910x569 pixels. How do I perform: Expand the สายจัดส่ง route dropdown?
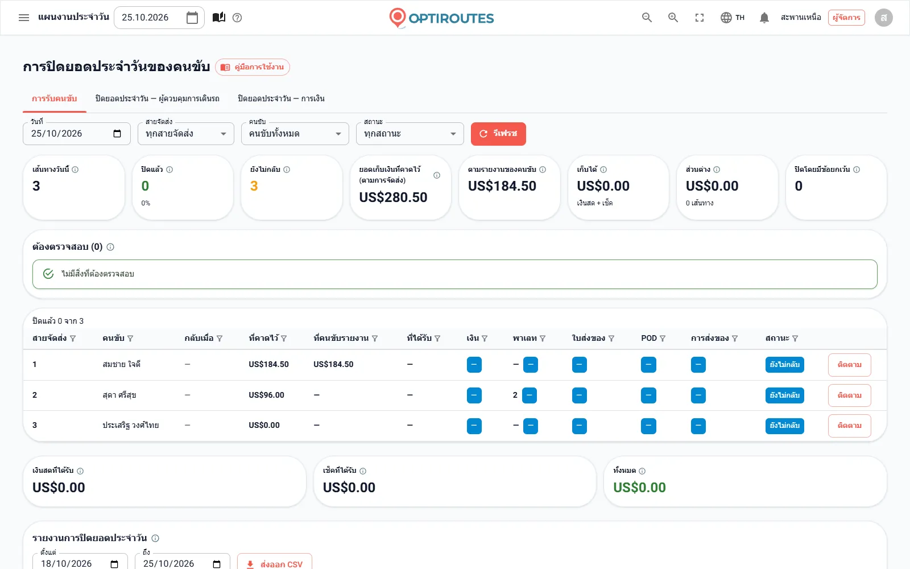[186, 134]
